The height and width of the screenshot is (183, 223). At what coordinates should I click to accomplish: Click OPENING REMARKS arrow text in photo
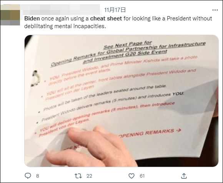coord(150,133)
